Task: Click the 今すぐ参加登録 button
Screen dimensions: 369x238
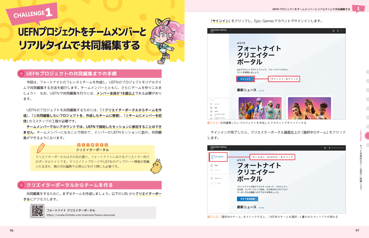Action: click(x=247, y=199)
